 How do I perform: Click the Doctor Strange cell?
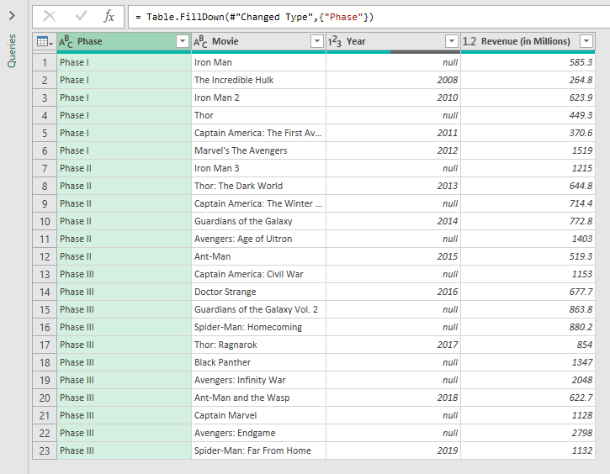(258, 292)
